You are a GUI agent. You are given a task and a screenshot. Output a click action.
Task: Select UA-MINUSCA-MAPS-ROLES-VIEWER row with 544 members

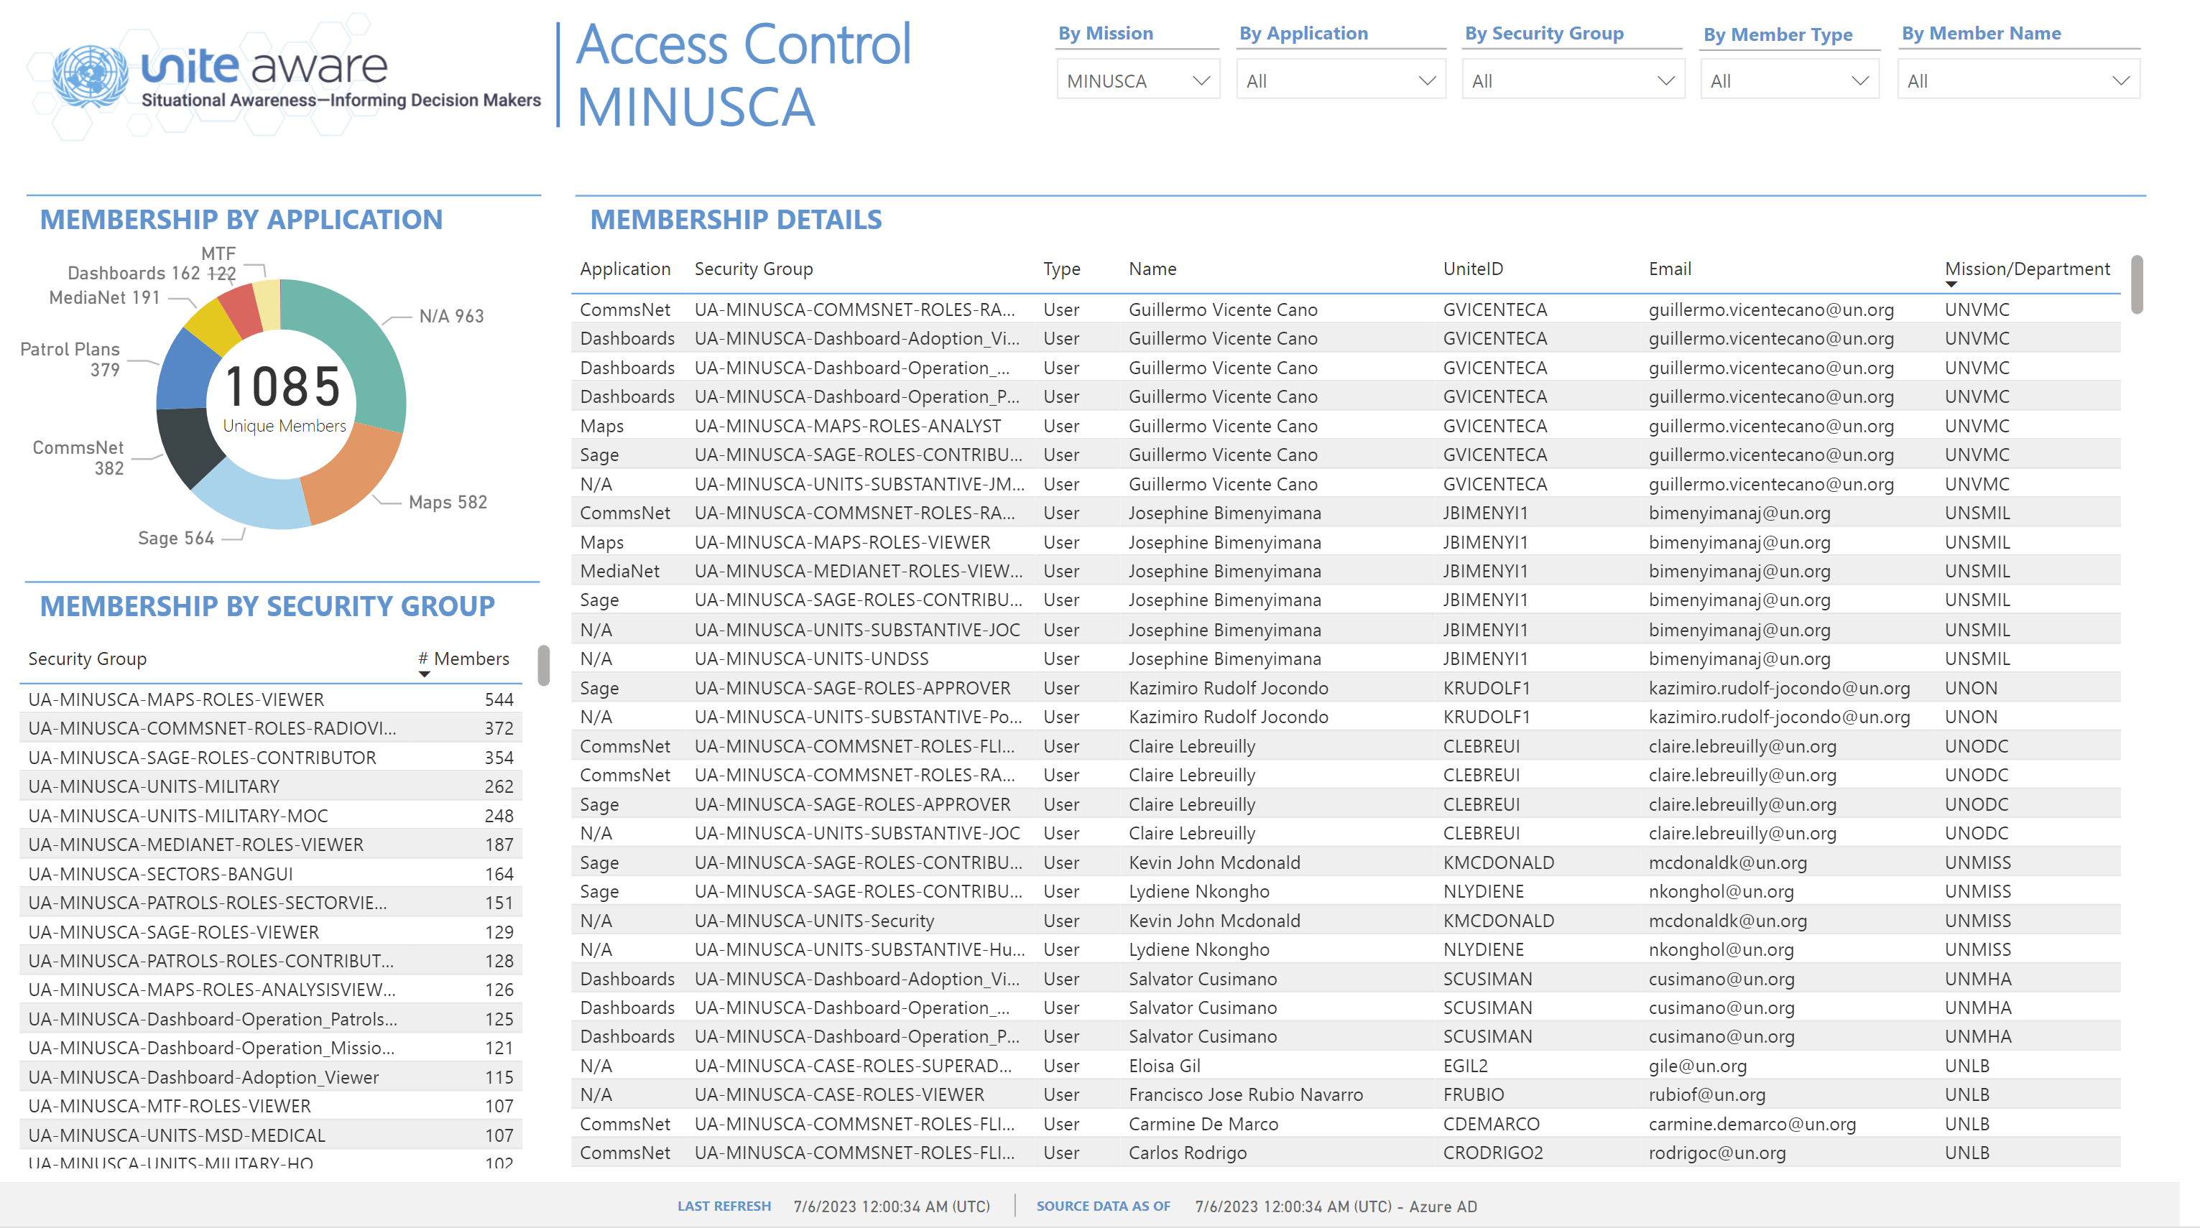[271, 699]
